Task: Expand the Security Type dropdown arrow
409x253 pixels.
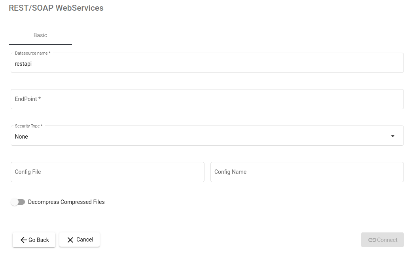Action: [392, 136]
